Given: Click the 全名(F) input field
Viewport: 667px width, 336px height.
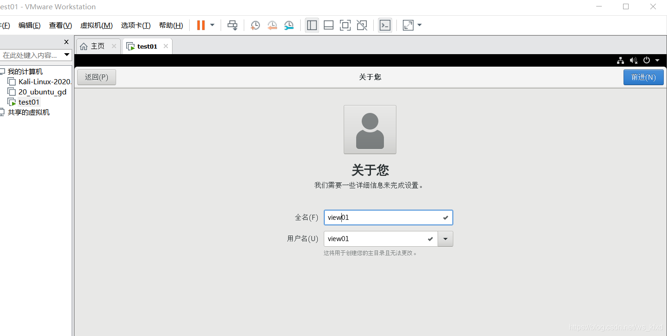Looking at the screenshot, I should (389, 218).
